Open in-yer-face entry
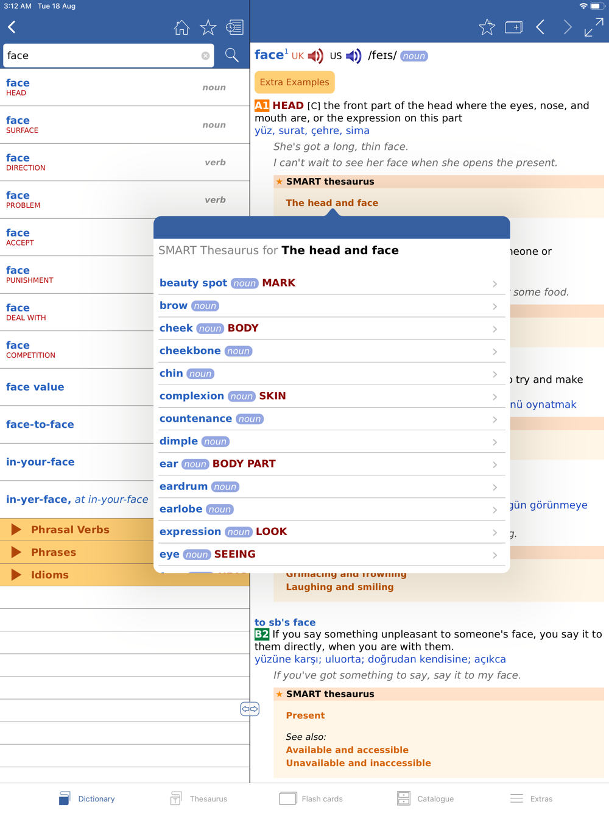The image size is (609, 813). pos(77,500)
